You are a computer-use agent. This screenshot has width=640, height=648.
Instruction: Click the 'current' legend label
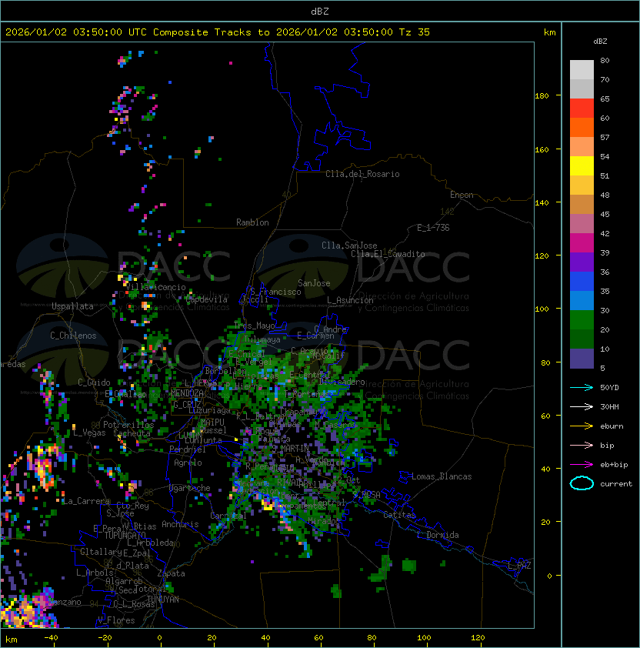pos(616,484)
